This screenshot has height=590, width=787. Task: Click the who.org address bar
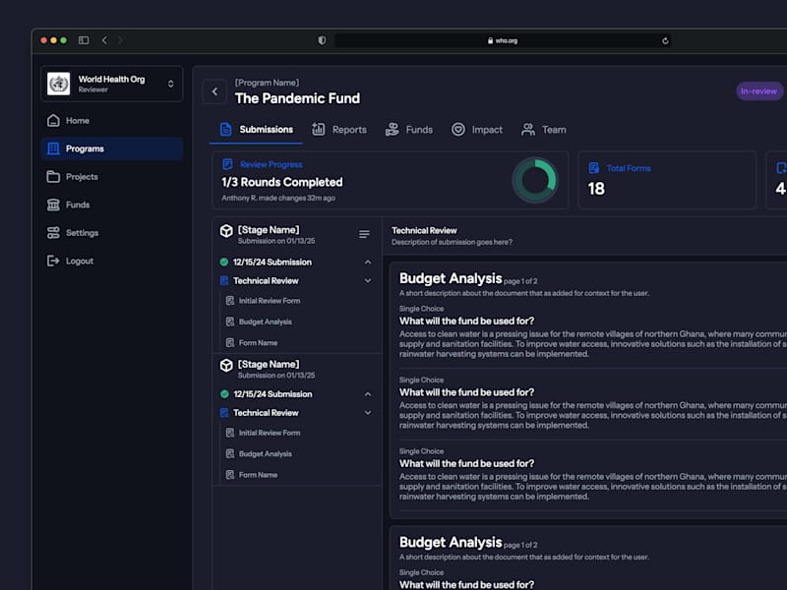coord(503,40)
